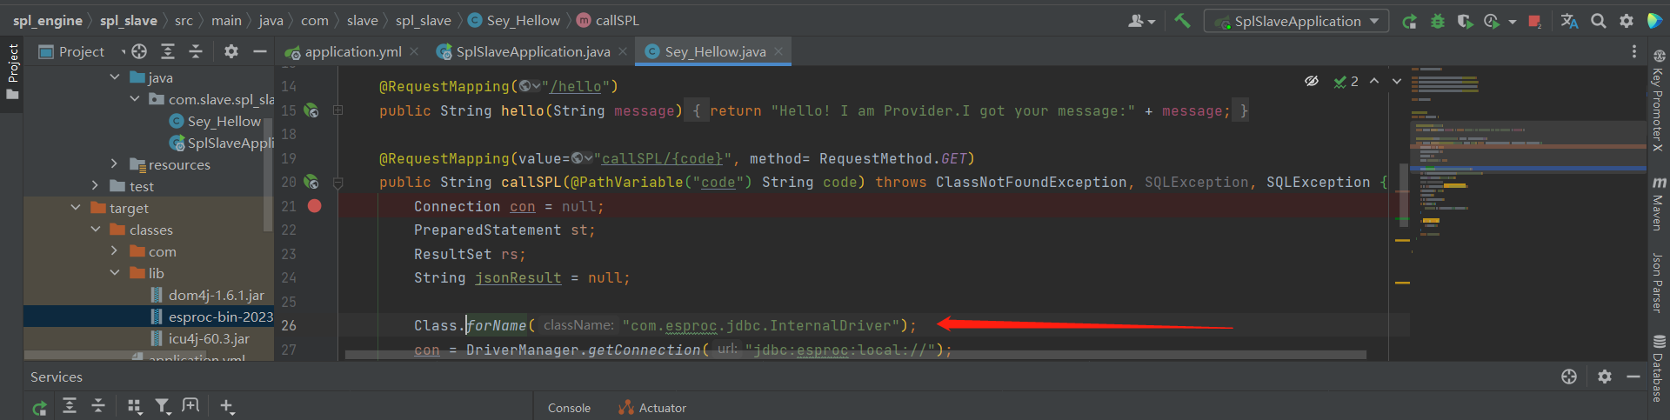Fold the callSPL method at line 20
Screen dimensions: 1670x420
338,183
